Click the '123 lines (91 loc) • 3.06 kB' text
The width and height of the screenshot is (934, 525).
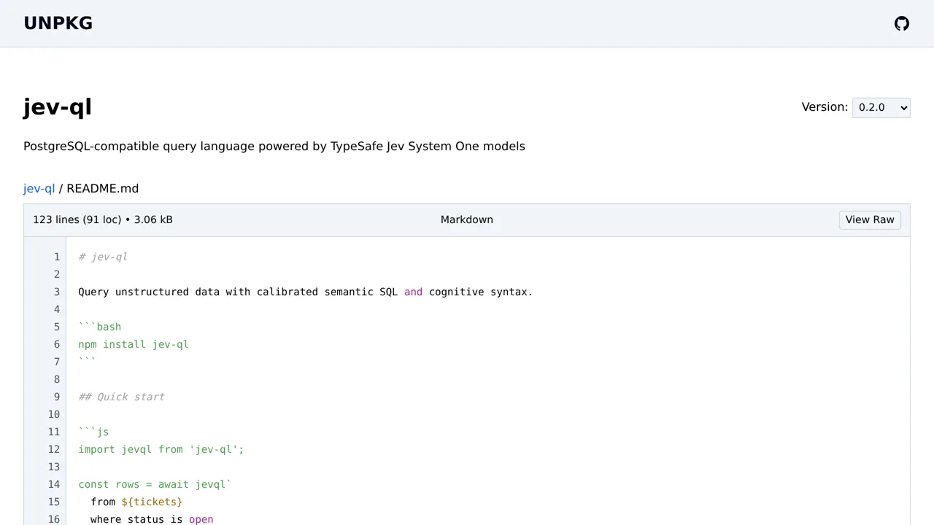tap(103, 219)
